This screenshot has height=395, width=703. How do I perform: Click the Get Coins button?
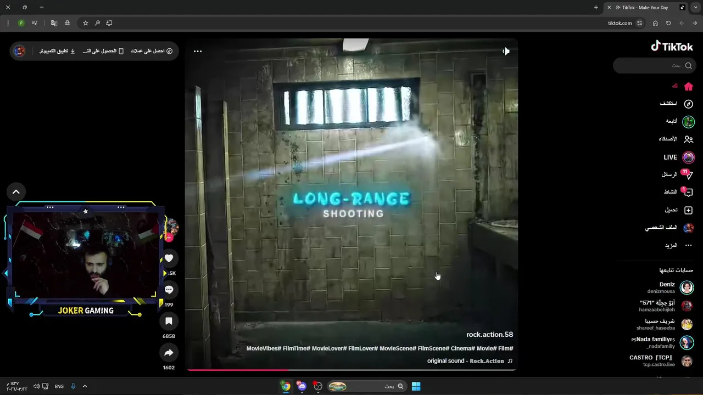152,51
